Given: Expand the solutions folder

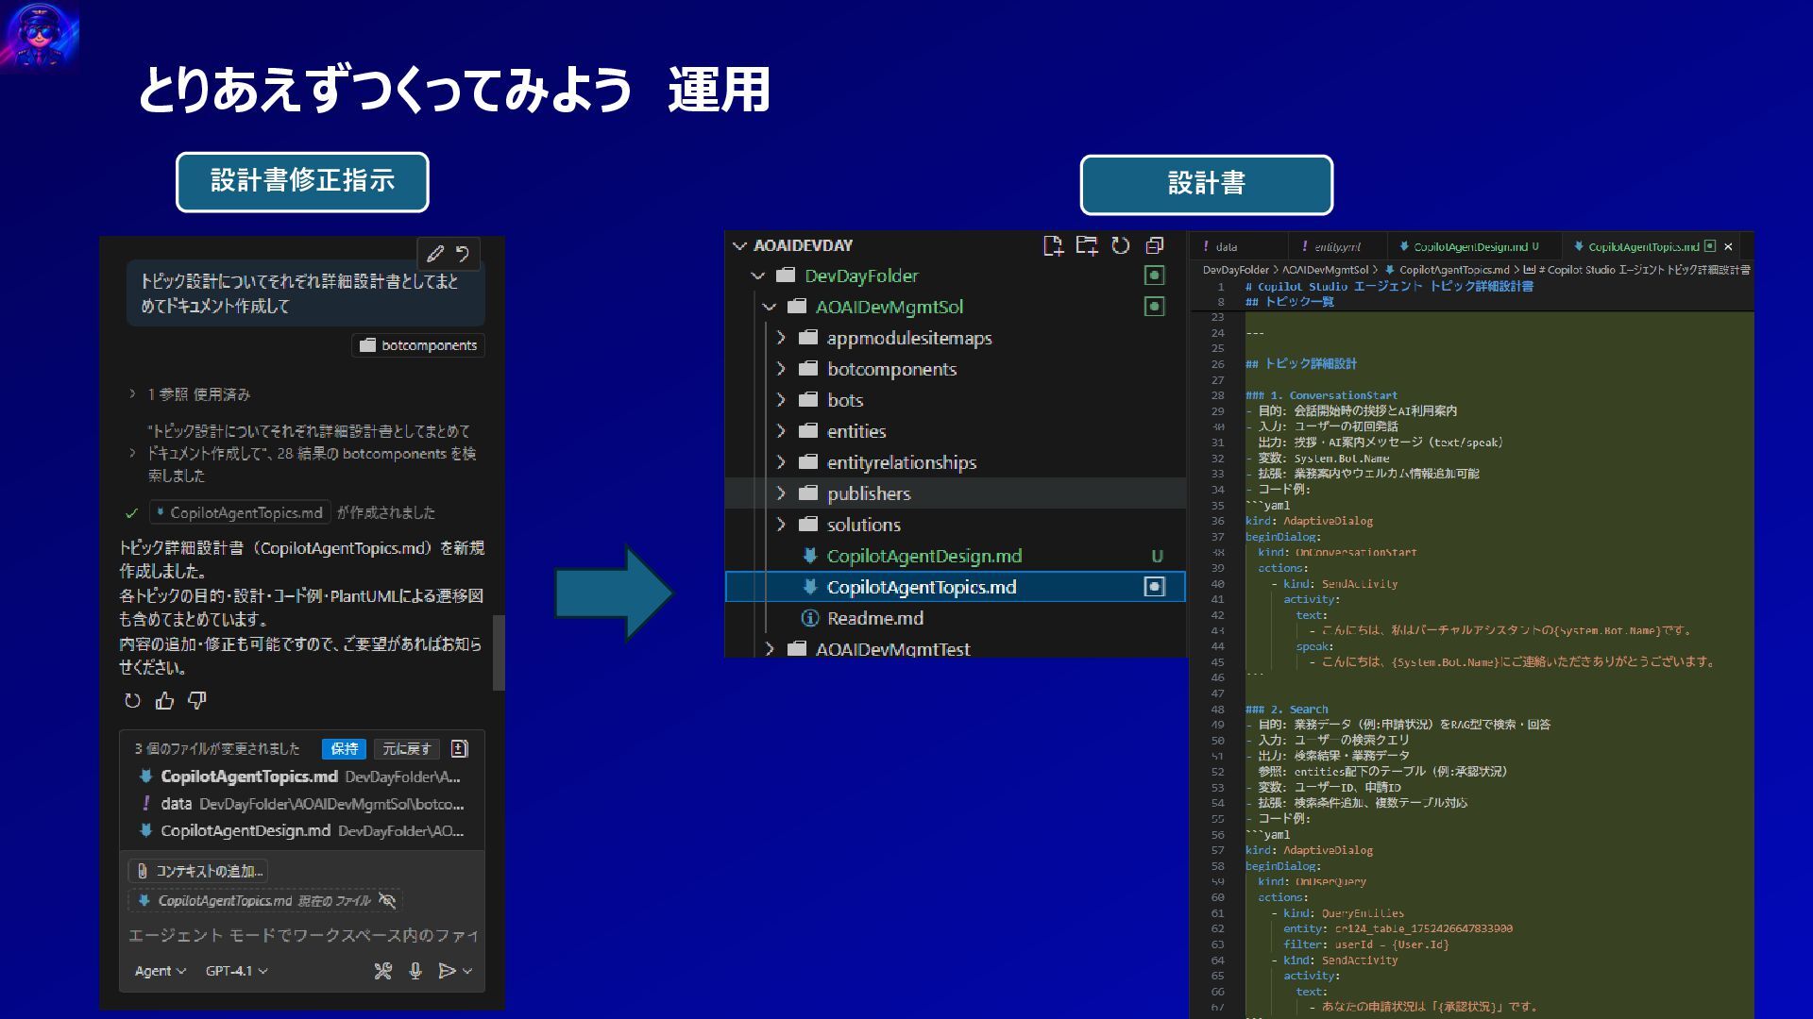Looking at the screenshot, I should 781,525.
